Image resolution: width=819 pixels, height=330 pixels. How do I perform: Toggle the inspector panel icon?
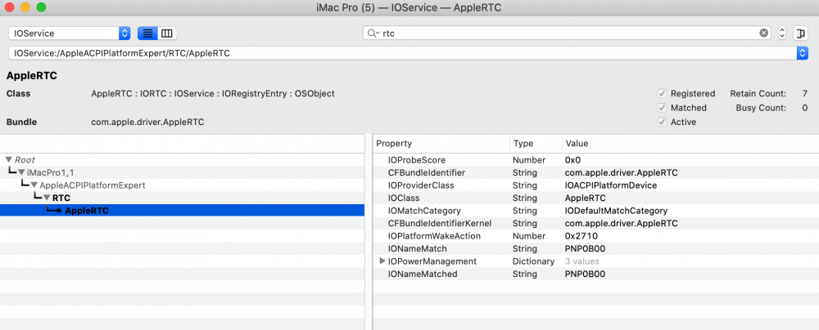[800, 33]
